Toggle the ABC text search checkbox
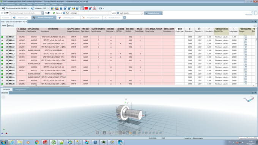This screenshot has height=145, width=258. [x=5, y=13]
